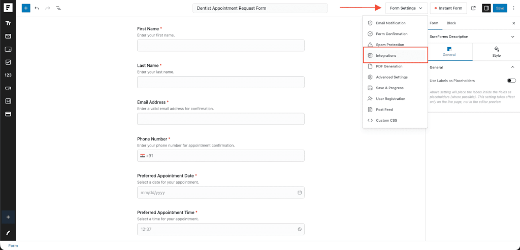The width and height of the screenshot is (520, 250).
Task: Open the document overview list icon
Action: 58,9
